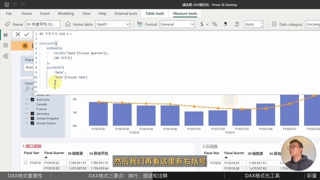Click 00 销售额 header in left table

pos(75,153)
